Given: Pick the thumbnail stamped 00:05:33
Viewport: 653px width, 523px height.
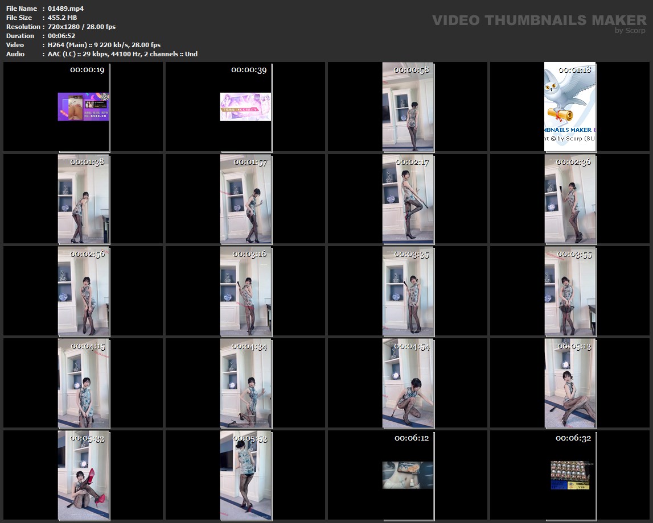Looking at the screenshot, I should pos(84,476).
